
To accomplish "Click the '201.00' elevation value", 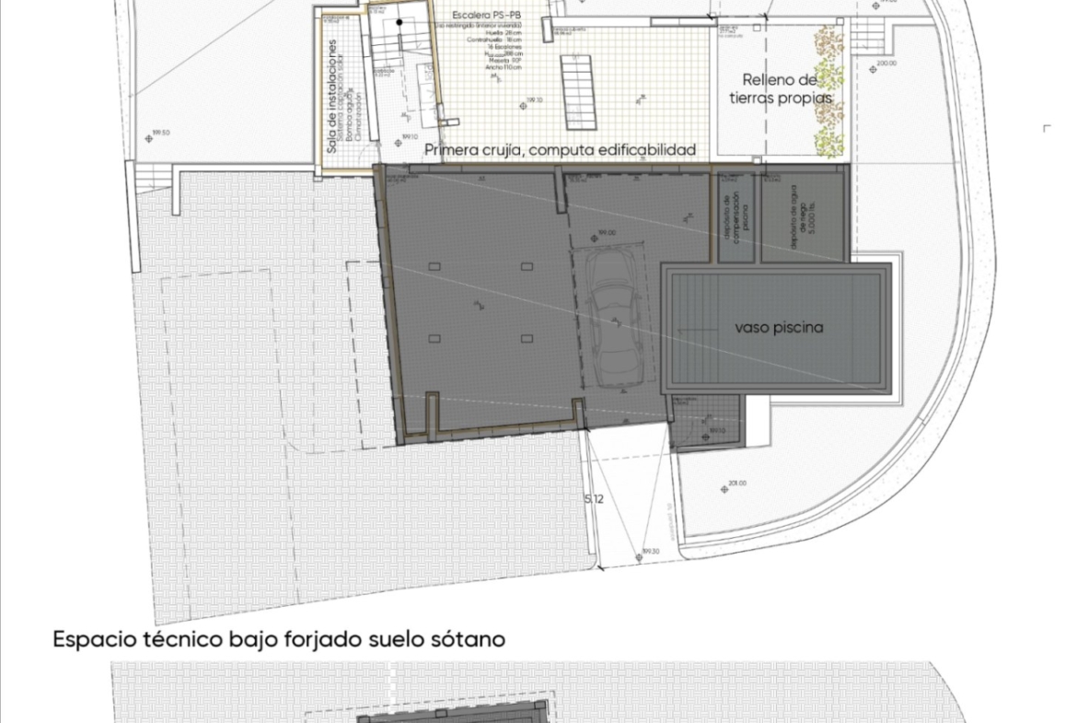I will click(x=737, y=484).
